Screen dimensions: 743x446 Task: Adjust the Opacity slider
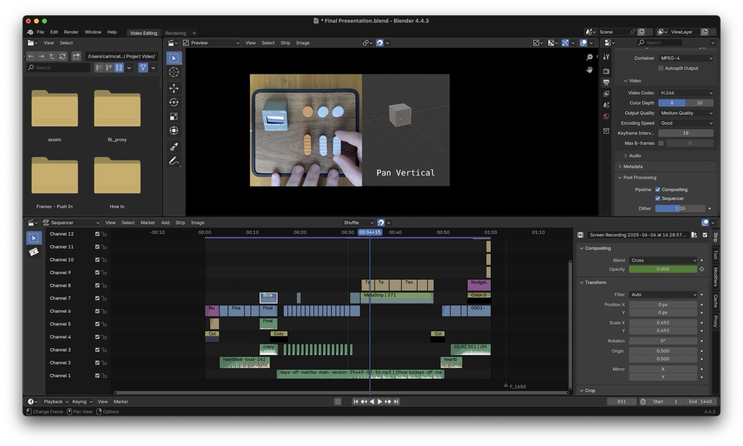pos(663,269)
